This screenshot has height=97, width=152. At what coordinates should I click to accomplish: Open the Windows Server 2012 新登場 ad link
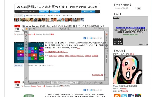130,28
